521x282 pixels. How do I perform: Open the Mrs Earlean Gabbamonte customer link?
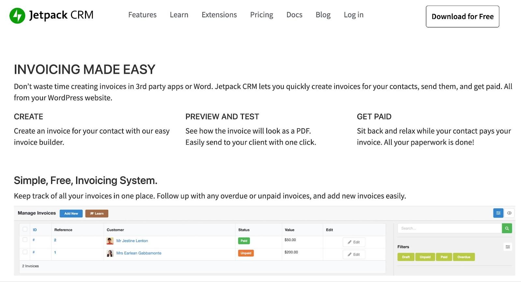tap(139, 253)
